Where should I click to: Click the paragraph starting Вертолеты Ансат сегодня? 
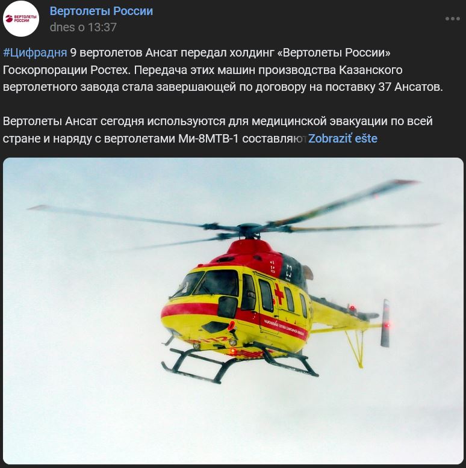click(218, 130)
